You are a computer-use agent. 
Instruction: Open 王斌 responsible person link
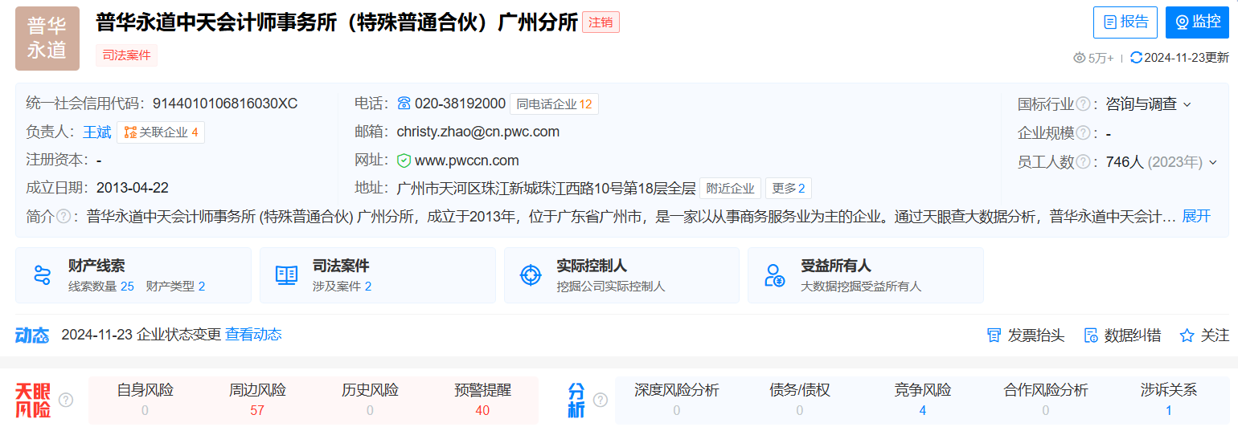(x=96, y=132)
